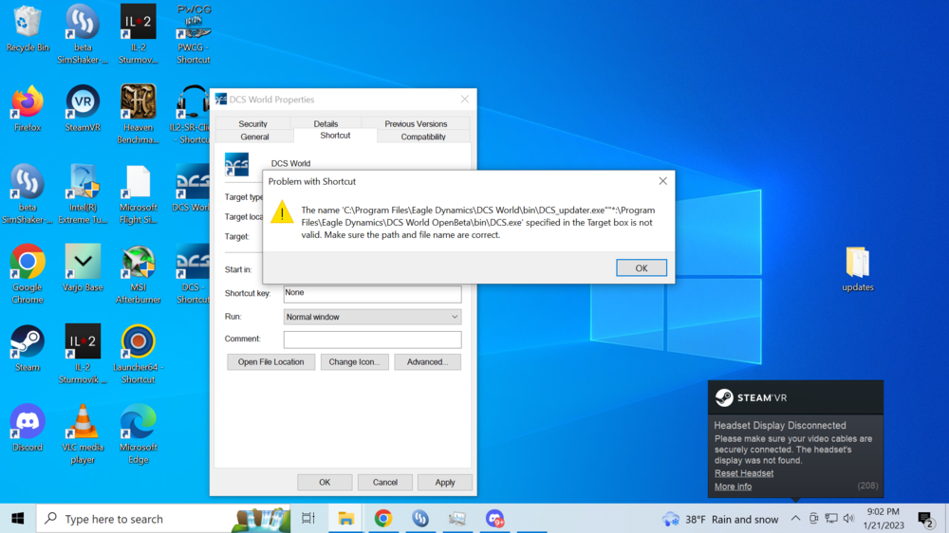
Task: Open File Explorer from the taskbar
Action: click(x=345, y=519)
